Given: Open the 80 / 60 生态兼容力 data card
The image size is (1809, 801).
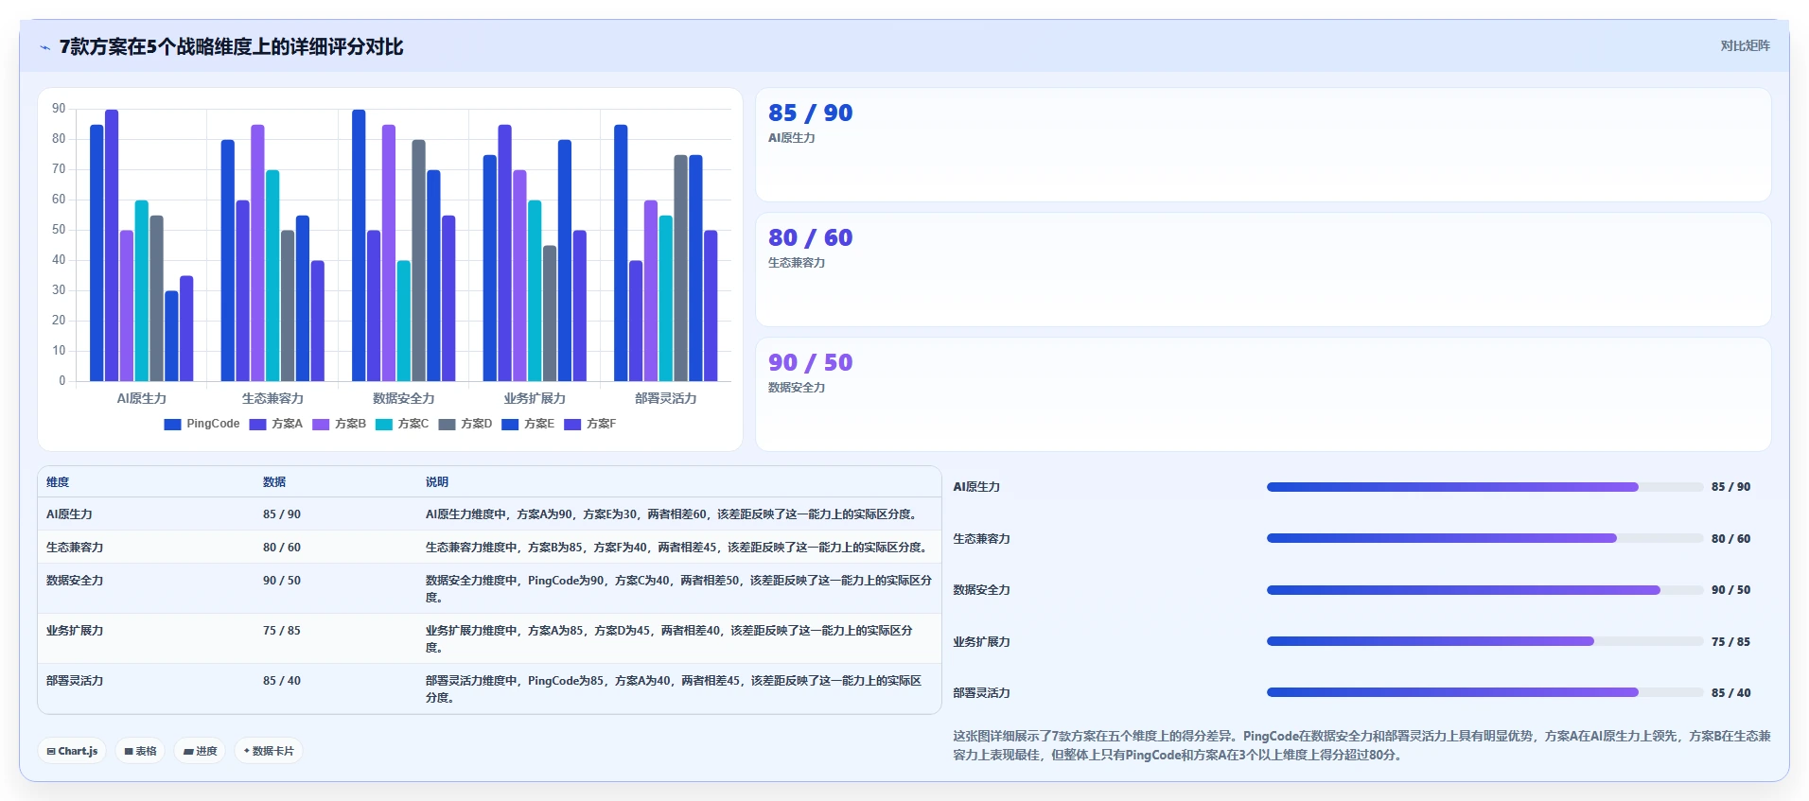Looking at the screenshot, I should pos(1263,270).
